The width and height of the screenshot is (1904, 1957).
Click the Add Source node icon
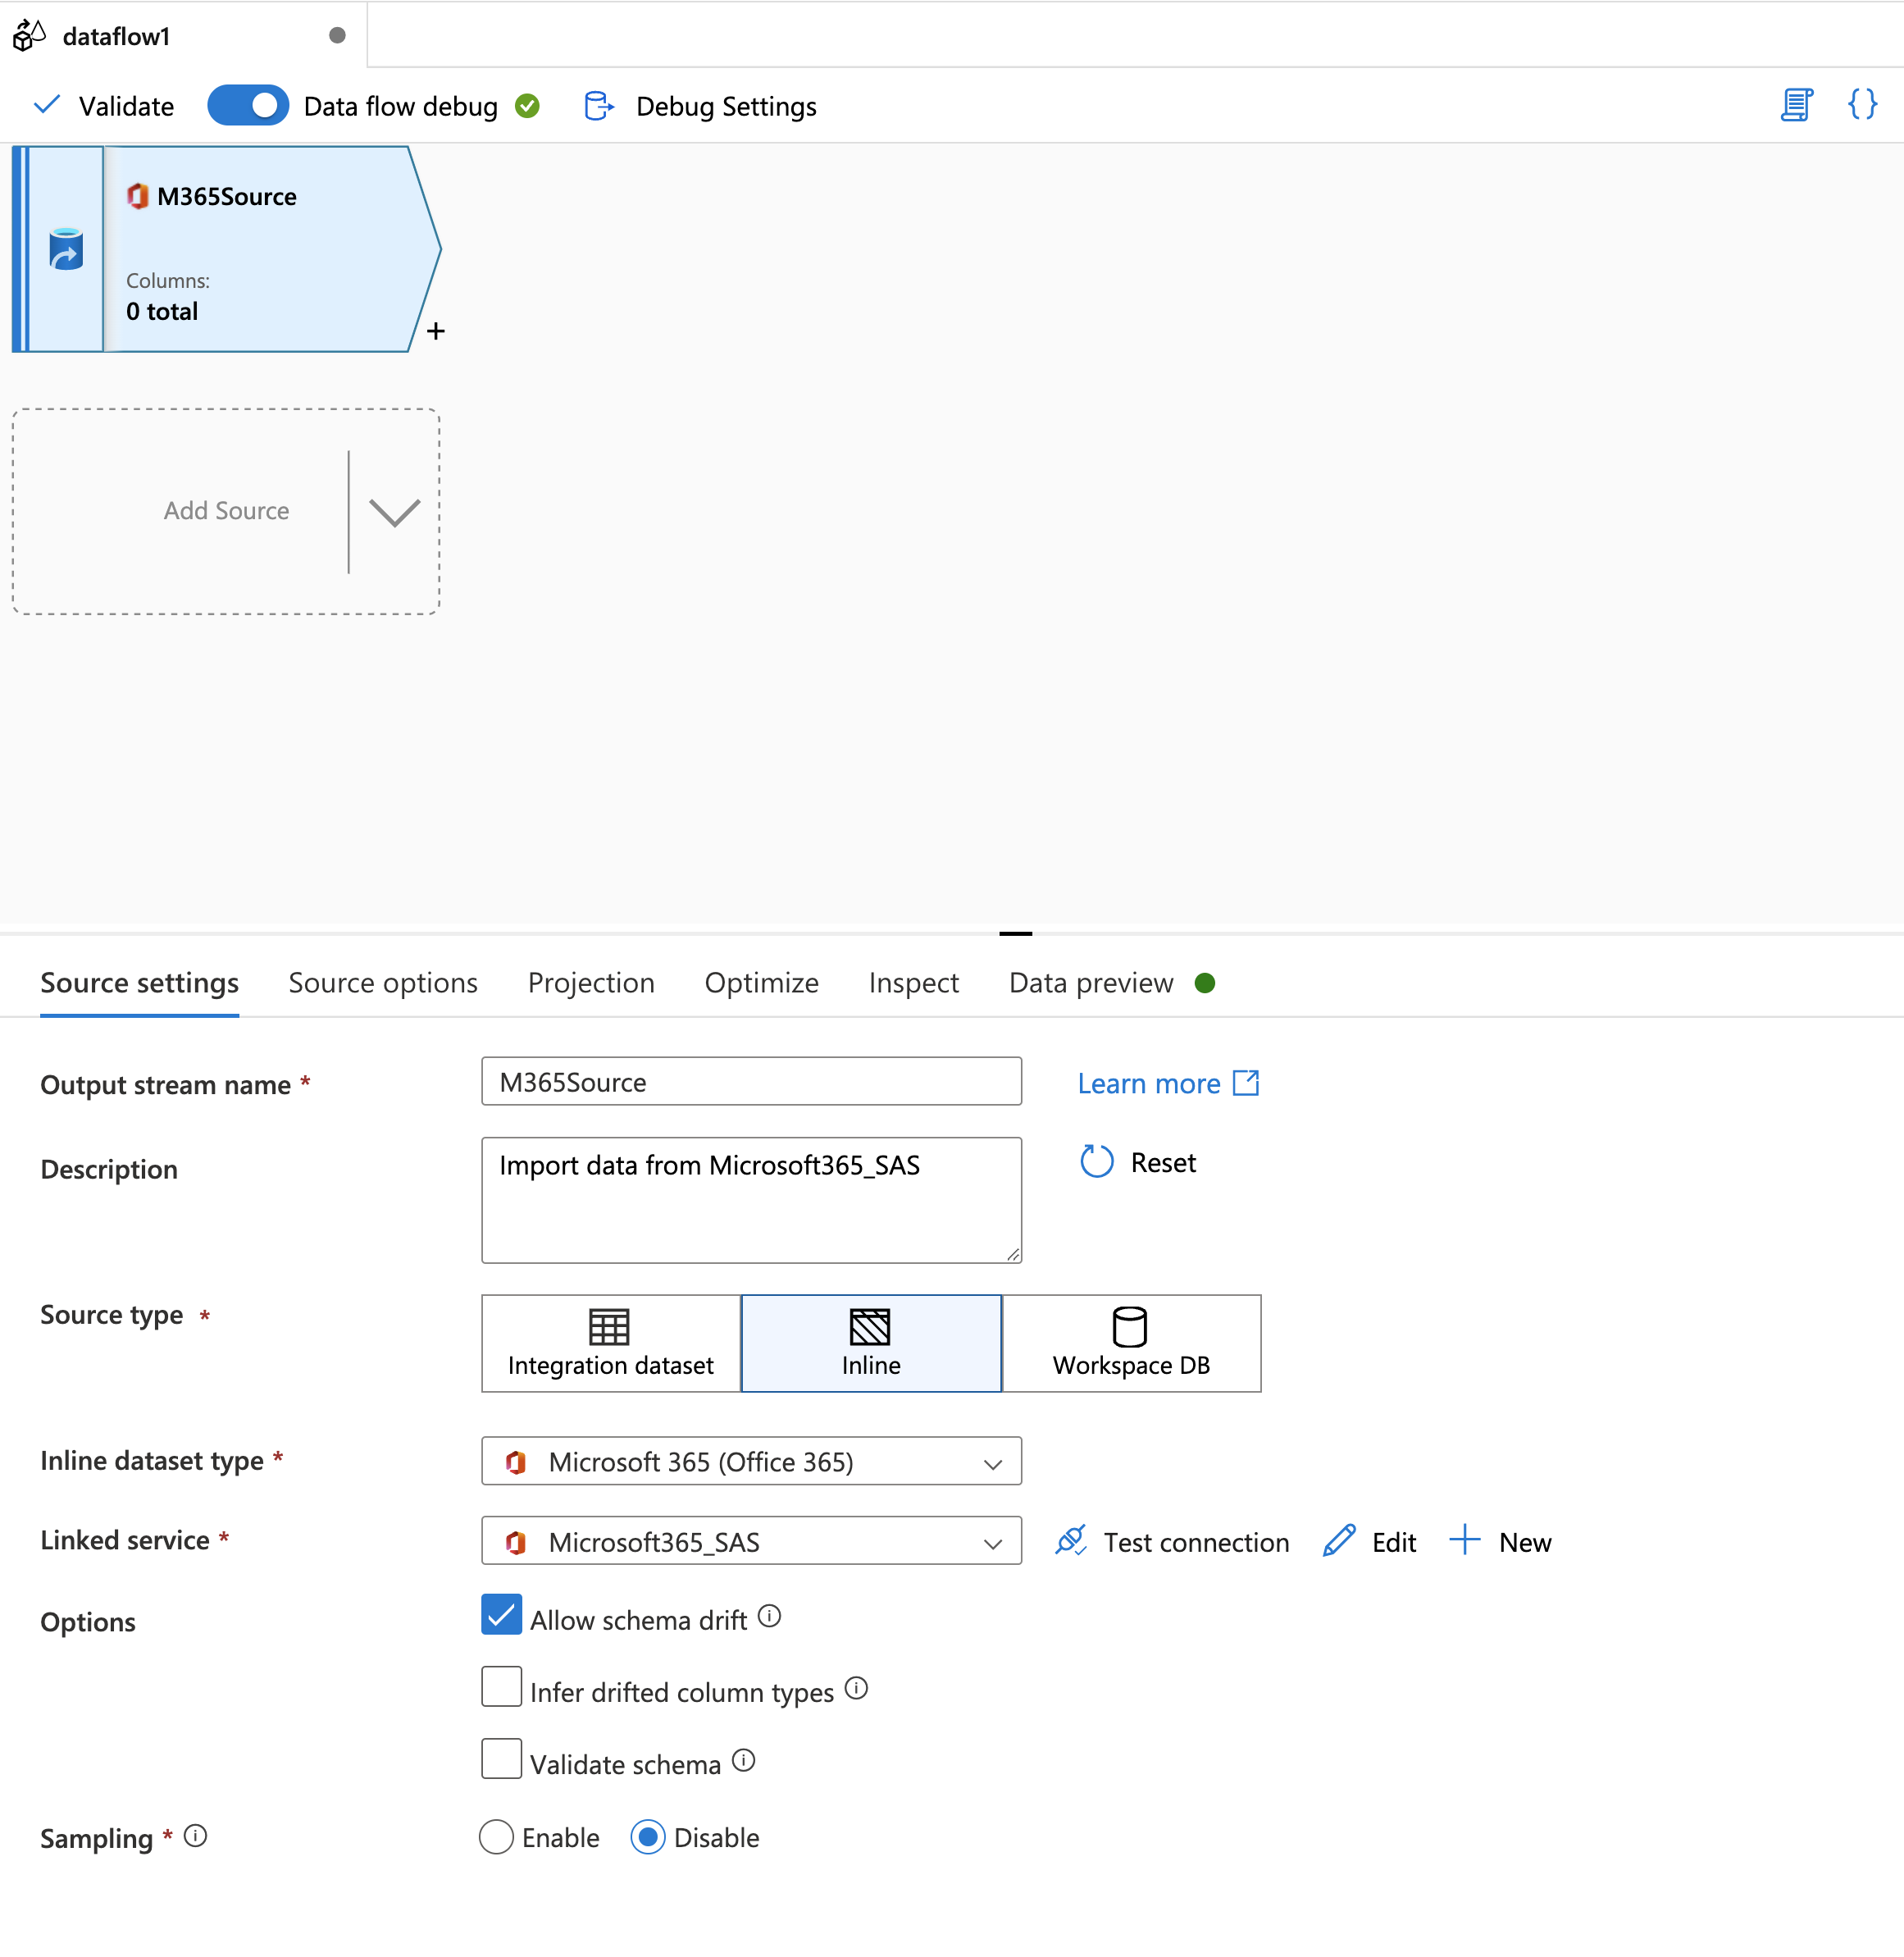point(227,509)
